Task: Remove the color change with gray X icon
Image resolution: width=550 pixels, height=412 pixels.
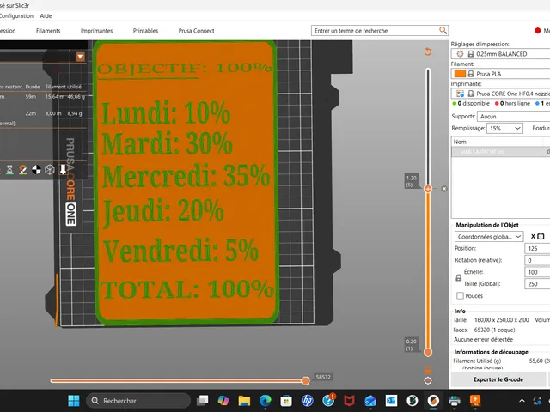Action: [x=444, y=189]
